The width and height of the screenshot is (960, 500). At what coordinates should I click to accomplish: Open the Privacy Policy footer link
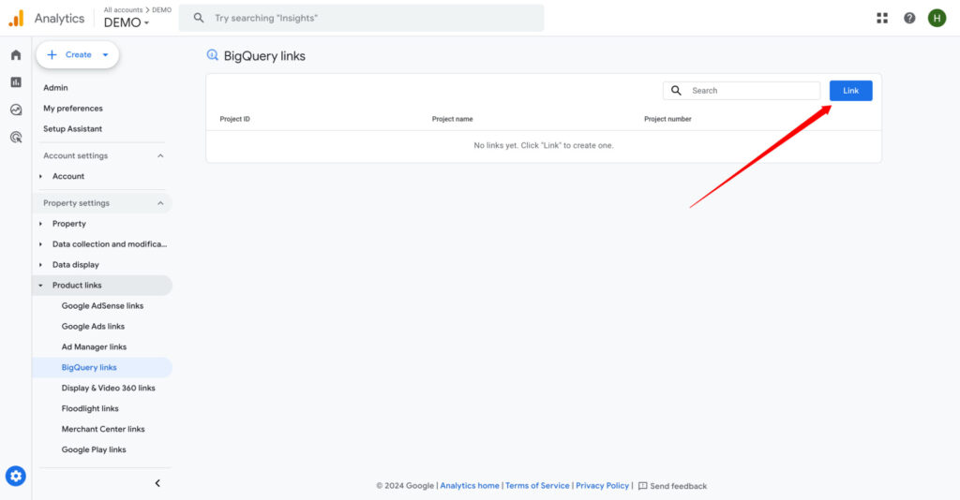coord(602,486)
